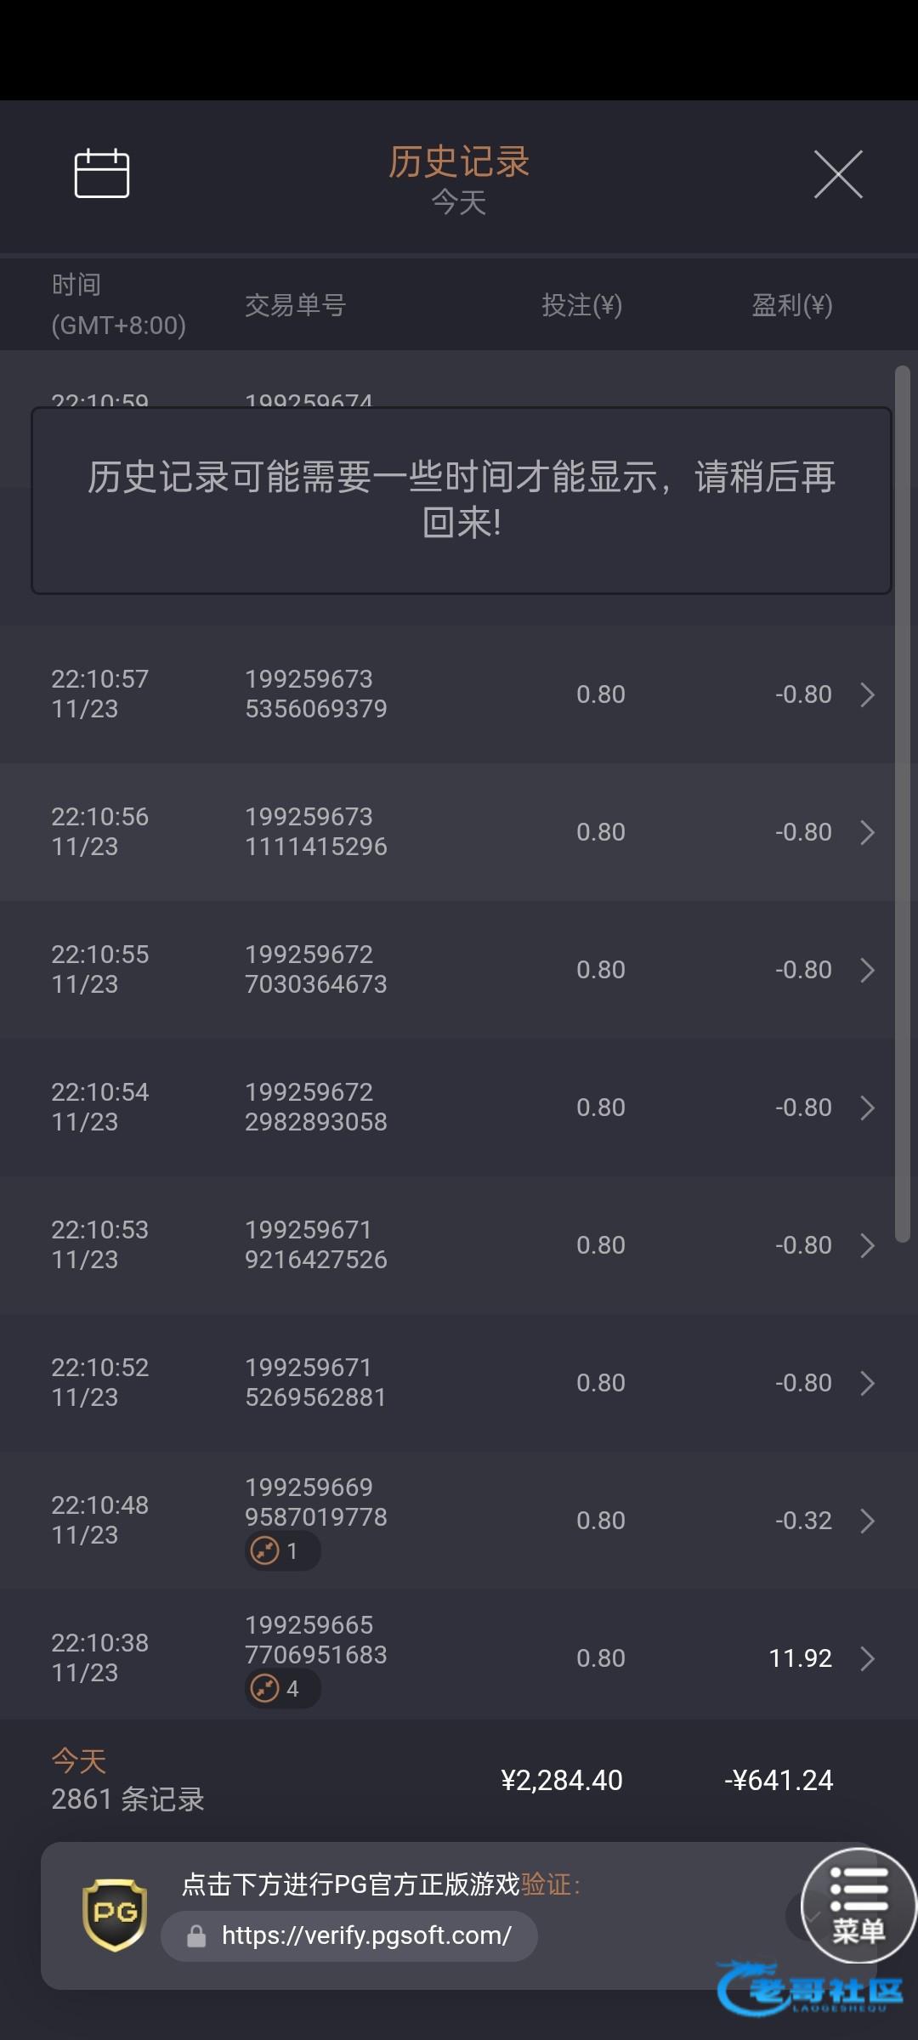This screenshot has width=918, height=2040.
Task: Expand the 22:10:55 record details chevron
Action: (x=867, y=970)
